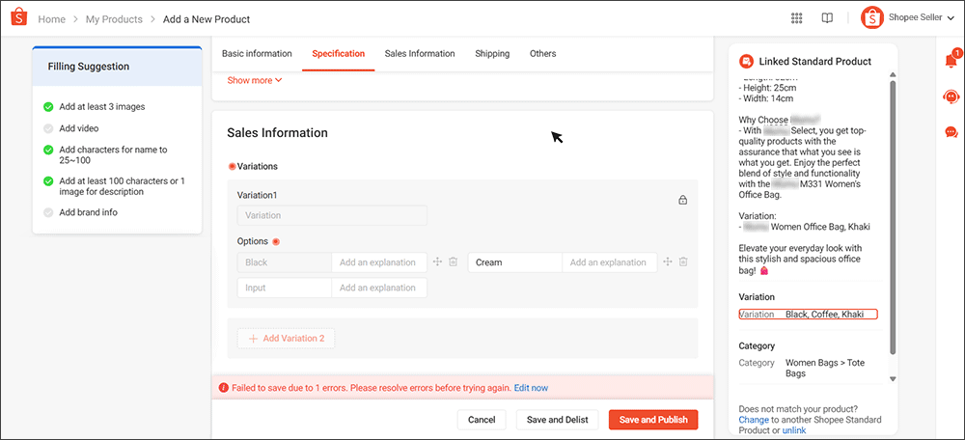965x440 pixels.
Task: Click the checkmark for Add at least 3 images
Action: click(x=48, y=107)
